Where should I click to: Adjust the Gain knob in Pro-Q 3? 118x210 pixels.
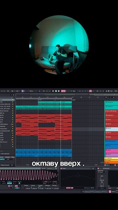[x=102, y=178]
